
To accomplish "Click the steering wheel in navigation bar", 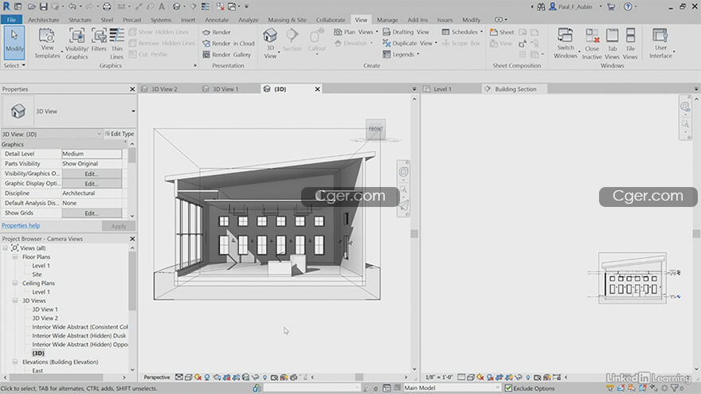I will 403,172.
